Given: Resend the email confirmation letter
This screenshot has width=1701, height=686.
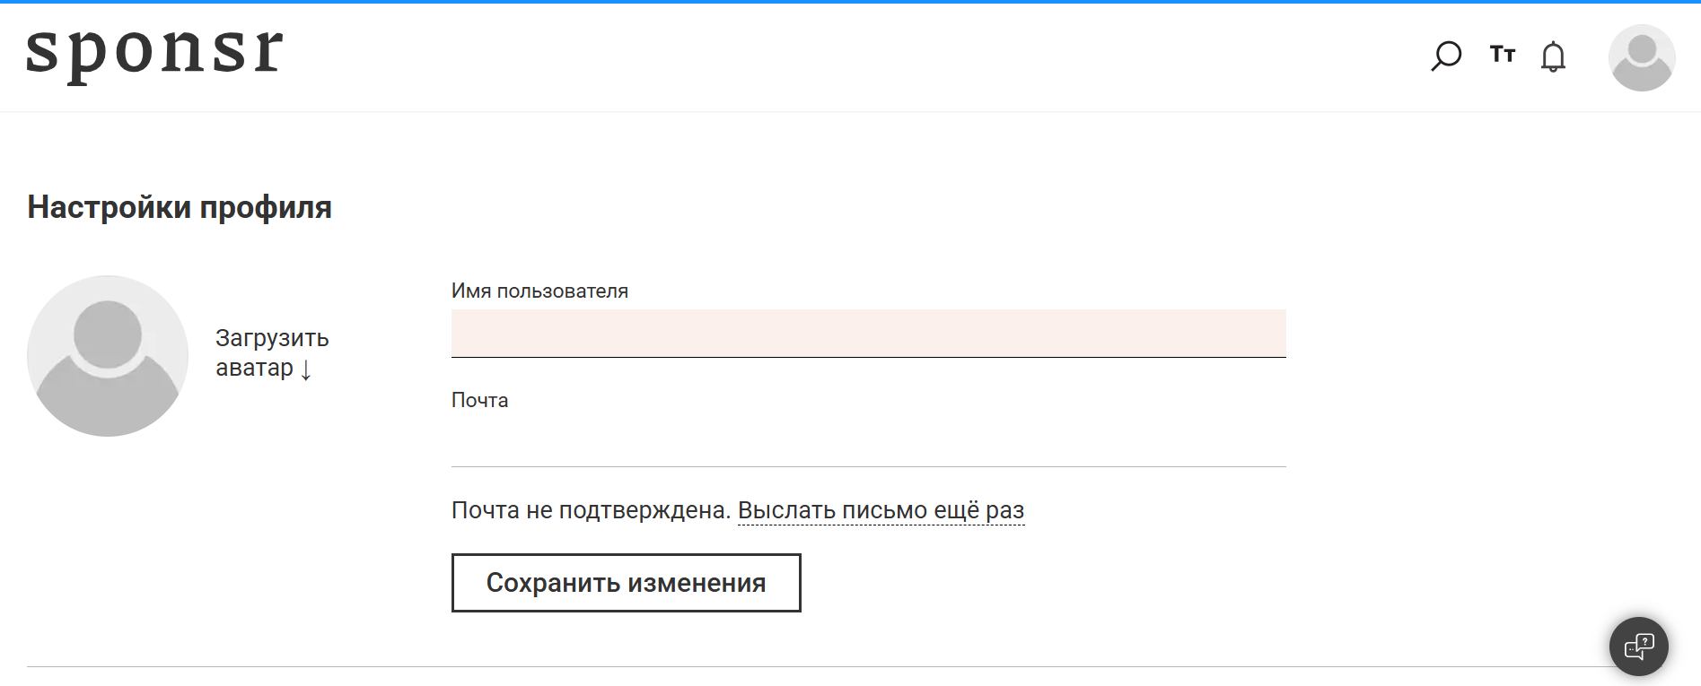Looking at the screenshot, I should [x=881, y=509].
